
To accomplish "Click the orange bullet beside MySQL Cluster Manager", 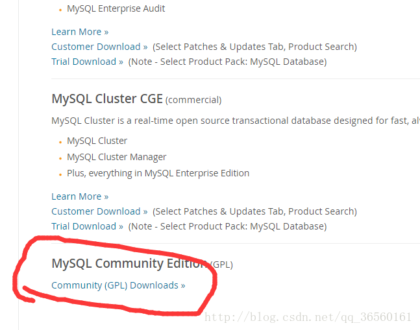I will pos(61,158).
